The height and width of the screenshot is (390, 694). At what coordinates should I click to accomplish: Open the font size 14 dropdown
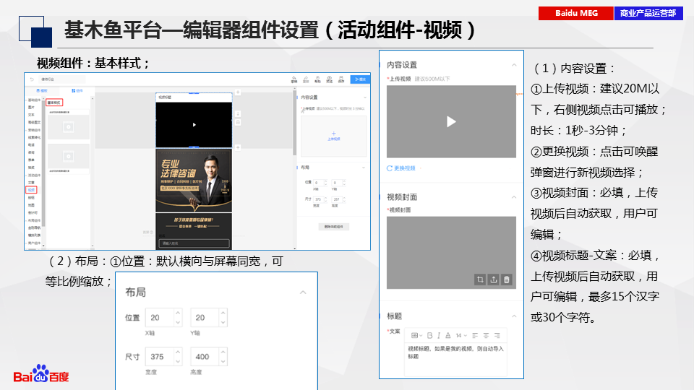(x=461, y=336)
